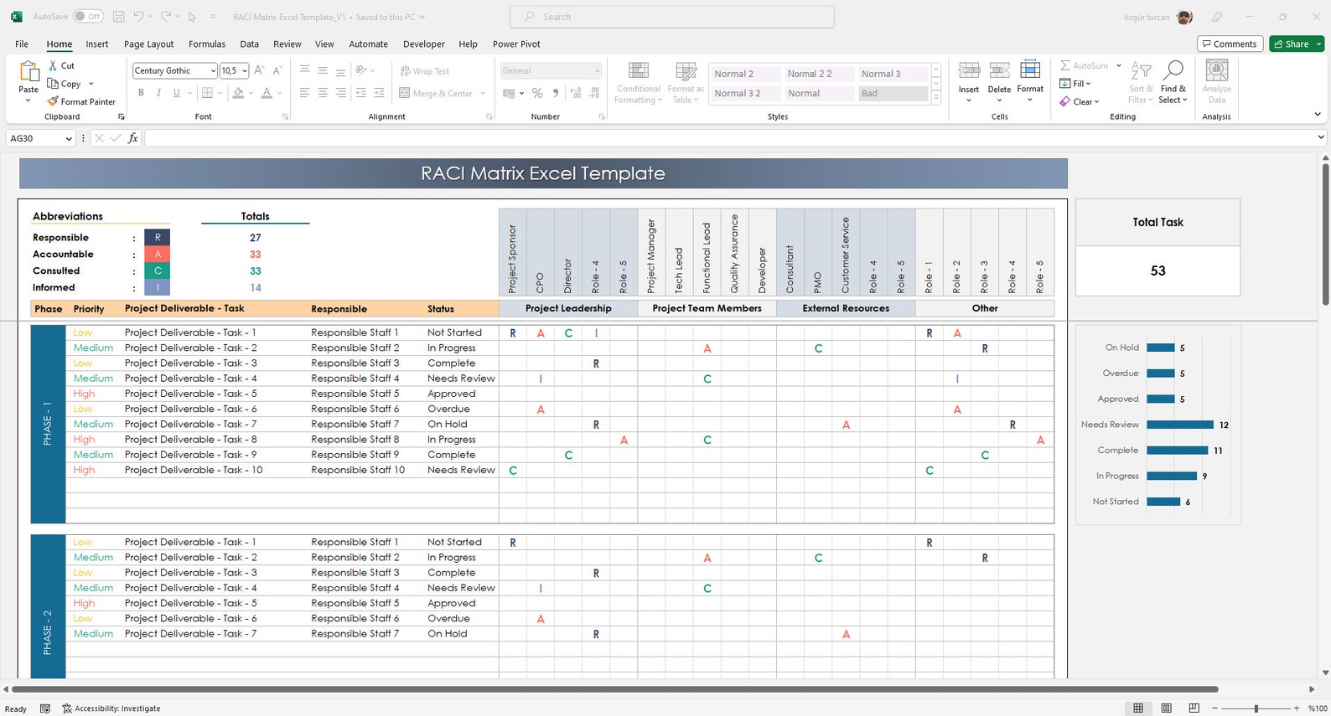
Task: Open the Page Layout tab
Action: point(149,44)
